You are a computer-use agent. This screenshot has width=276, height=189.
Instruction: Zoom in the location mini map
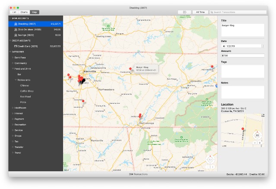pos(260,143)
